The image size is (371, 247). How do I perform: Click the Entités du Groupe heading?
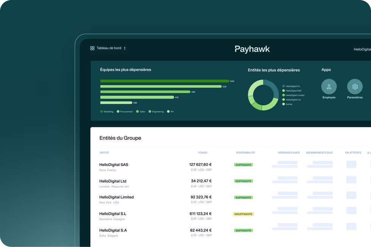click(x=120, y=138)
